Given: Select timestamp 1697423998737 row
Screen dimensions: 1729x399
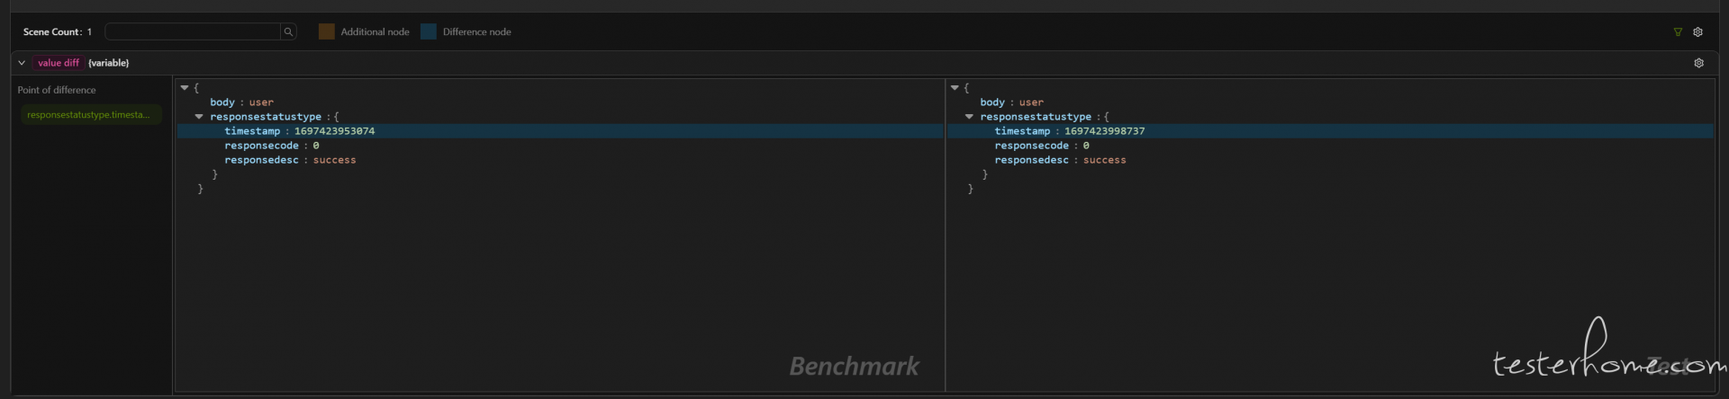Looking at the screenshot, I should coord(1330,131).
